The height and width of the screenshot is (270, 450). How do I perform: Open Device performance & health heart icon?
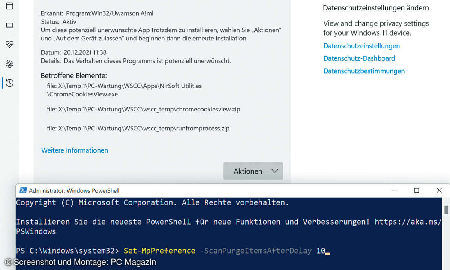coord(10,44)
